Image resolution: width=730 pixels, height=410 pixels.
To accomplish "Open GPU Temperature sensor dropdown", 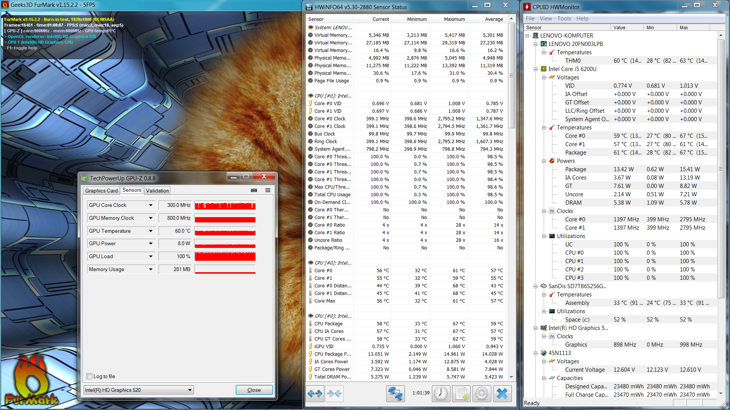I will pos(151,231).
